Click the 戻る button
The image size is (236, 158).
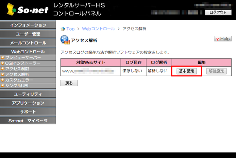pyautogui.click(x=69, y=83)
